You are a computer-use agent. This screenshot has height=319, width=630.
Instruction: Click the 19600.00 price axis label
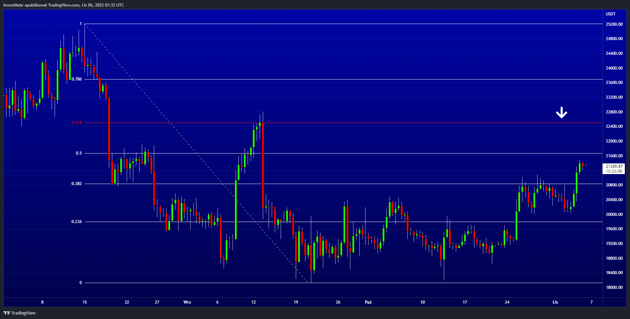(614, 229)
